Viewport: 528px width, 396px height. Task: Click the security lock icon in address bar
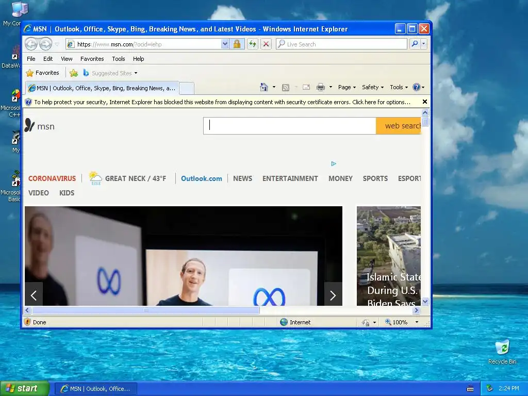click(x=237, y=44)
